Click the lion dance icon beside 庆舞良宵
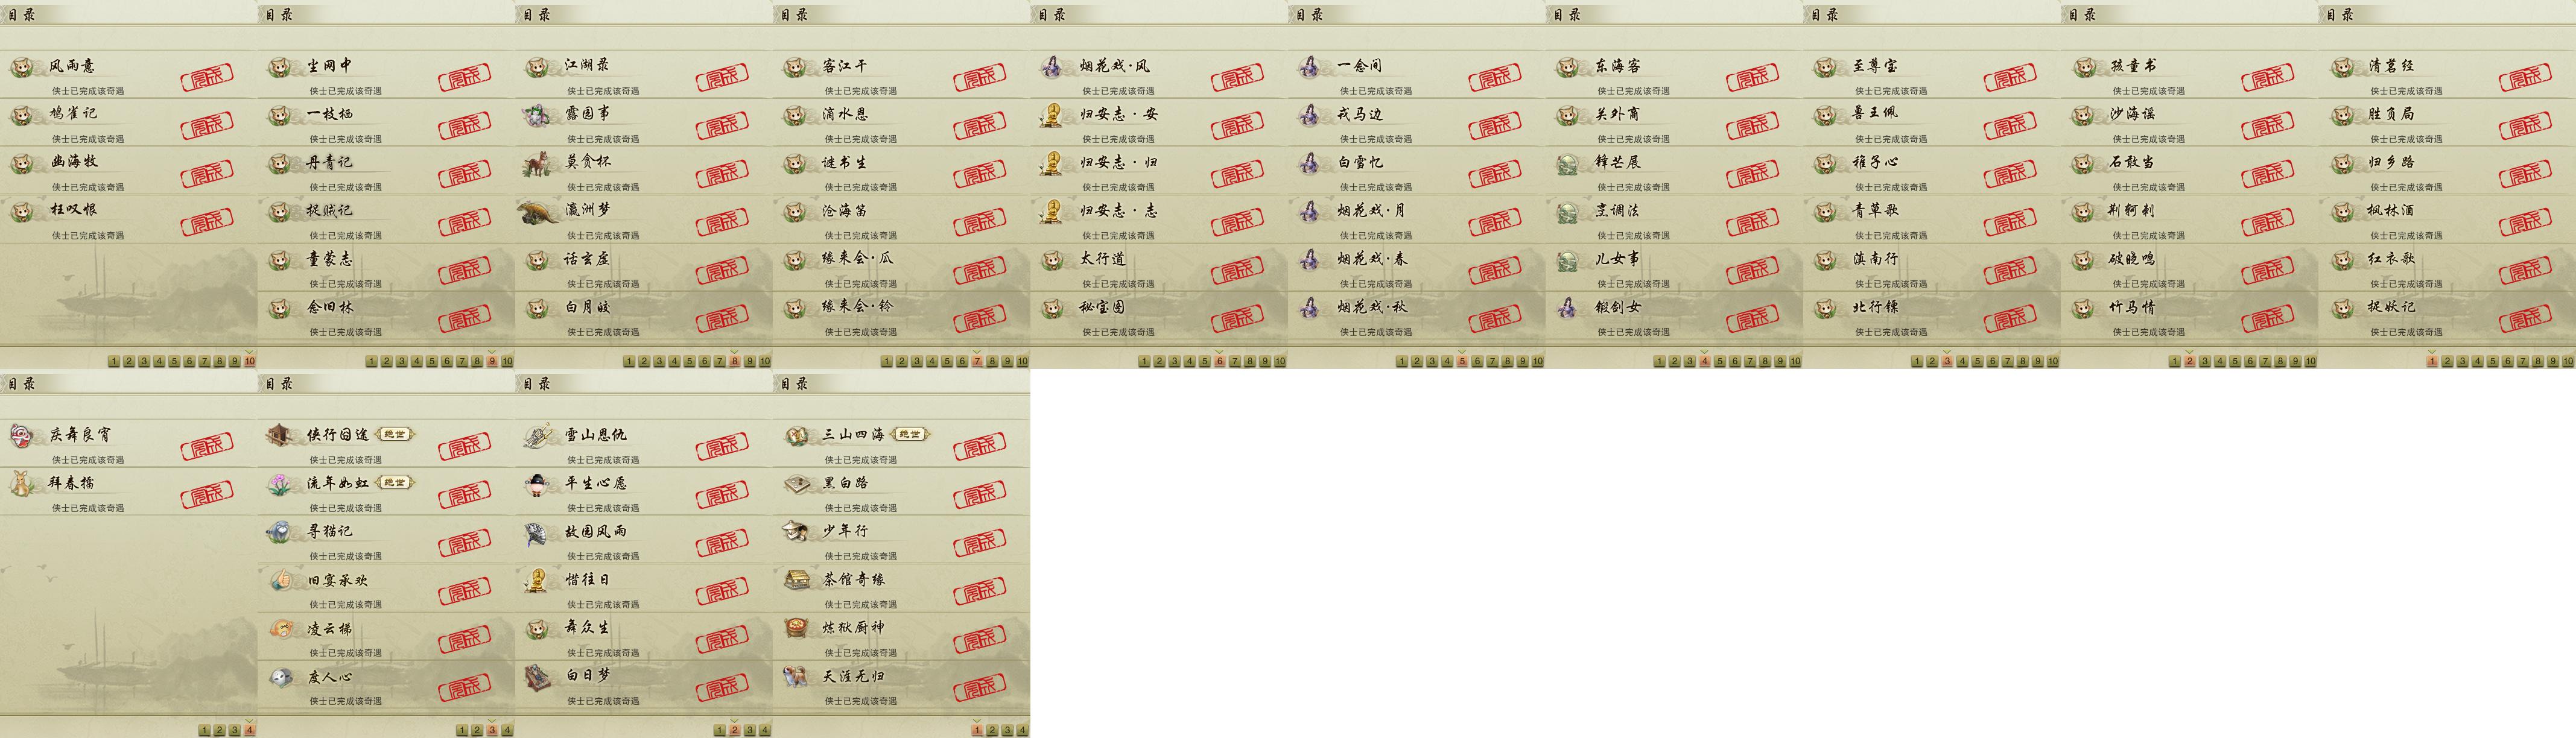Screen dimensions: 2576x738 point(21,435)
